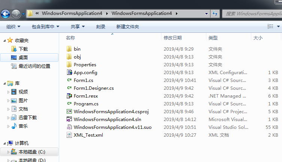Select the obj folder icon
Viewport: 282px width, 162px height.
pos(69,57)
